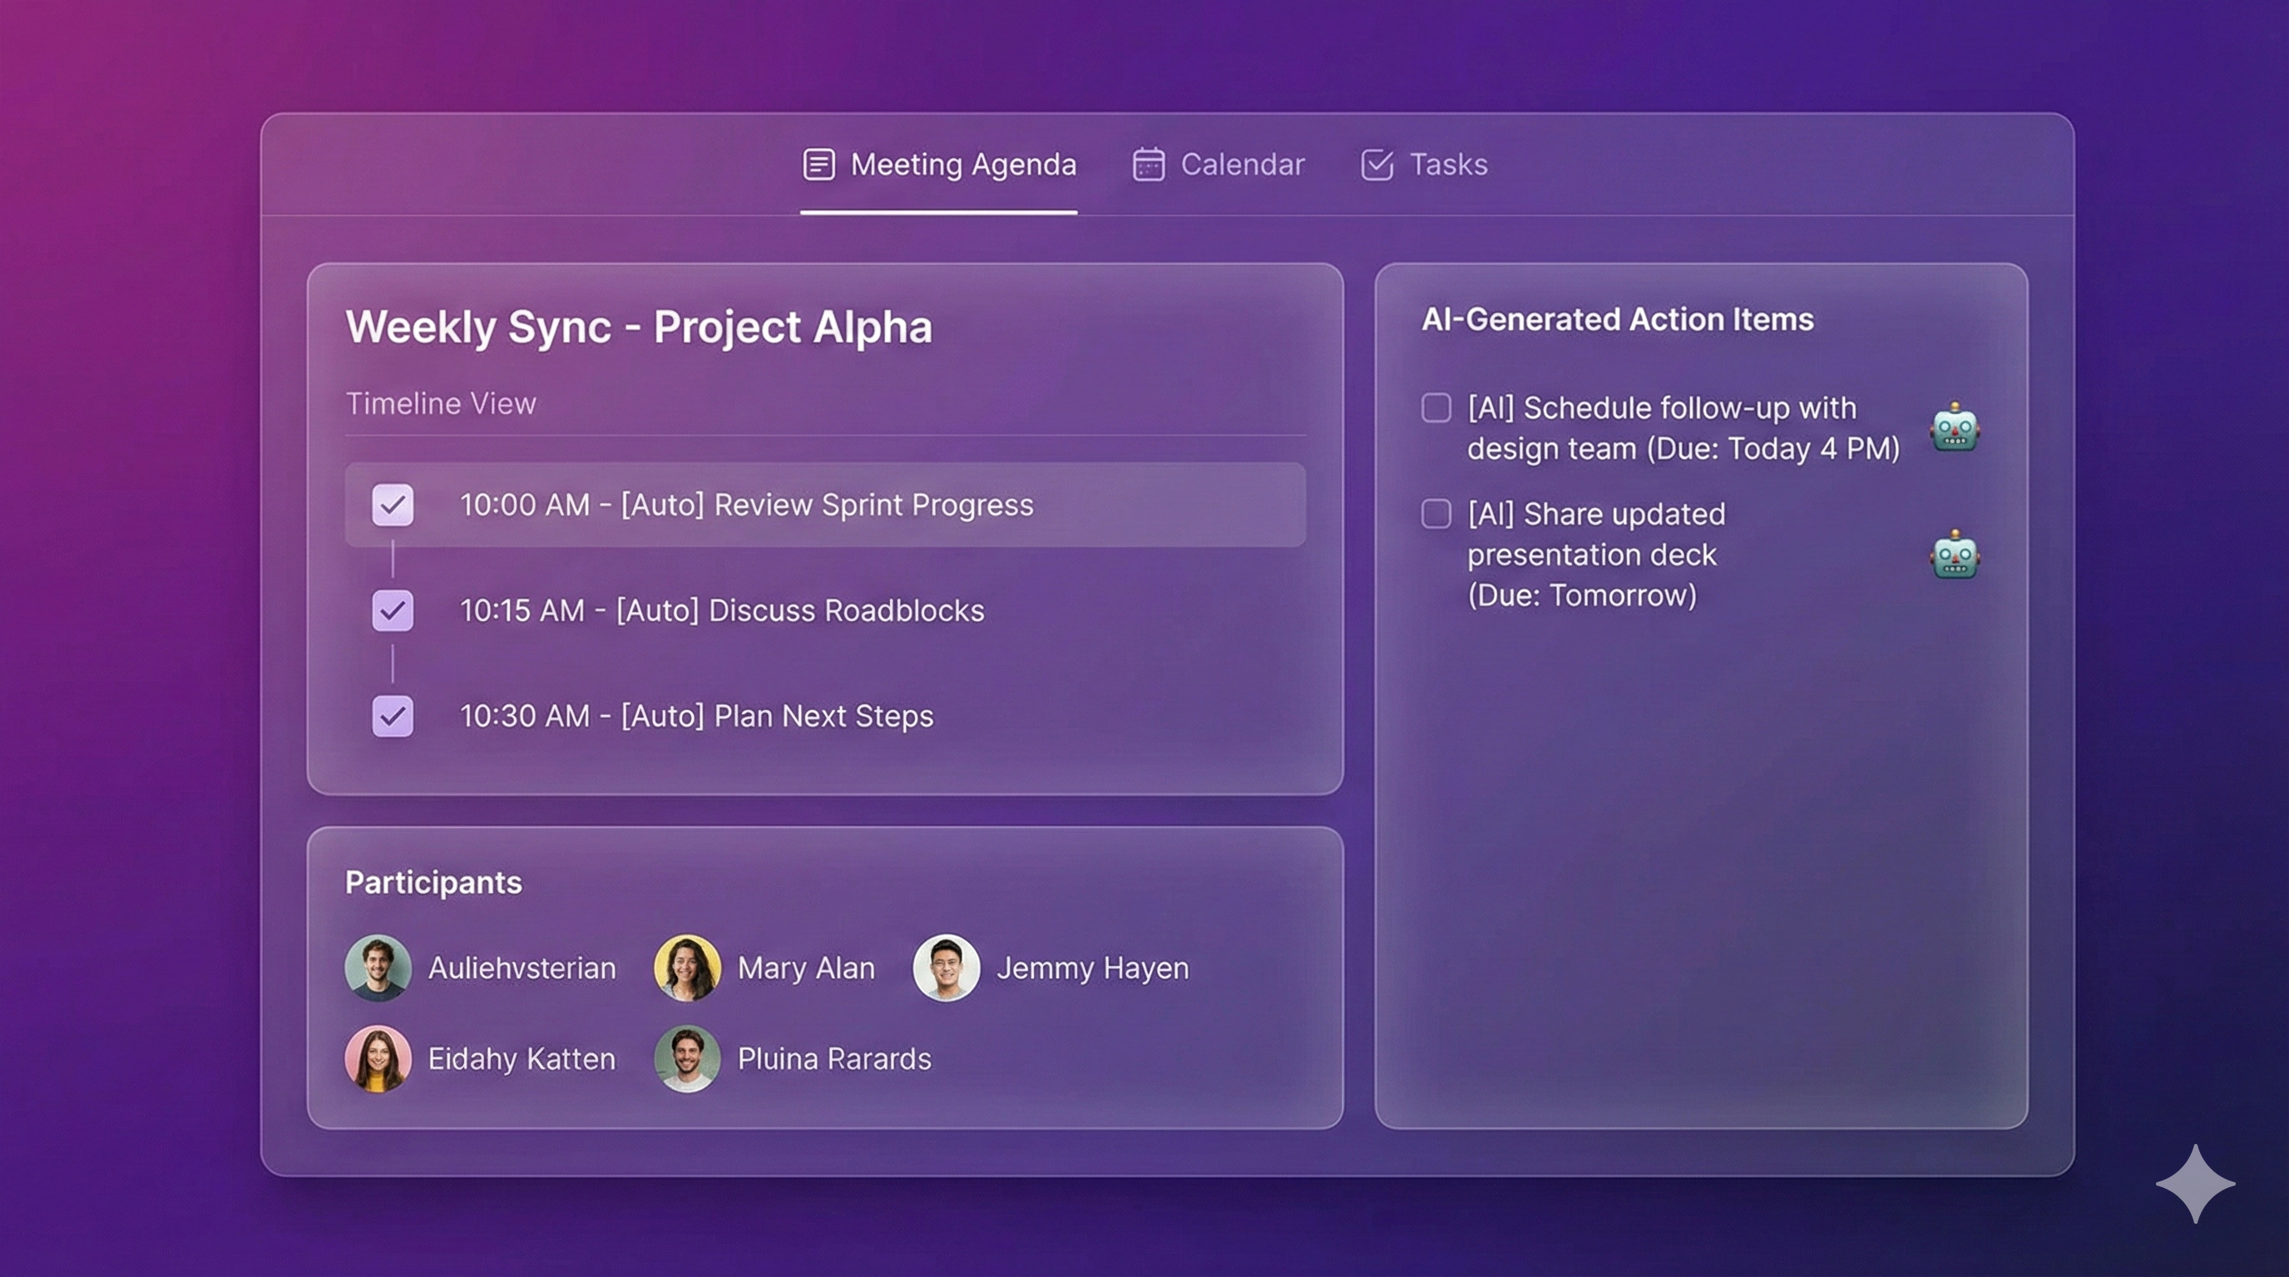The image size is (2289, 1277).
Task: Check the Schedule follow-up with design team item
Action: [x=1436, y=407]
